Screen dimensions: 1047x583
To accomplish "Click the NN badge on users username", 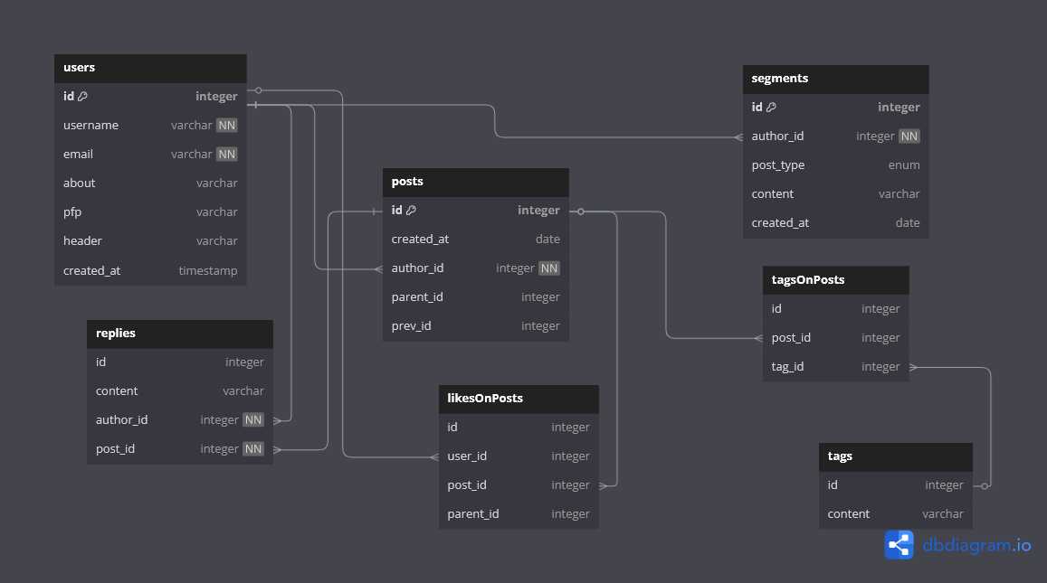I will 226,126.
